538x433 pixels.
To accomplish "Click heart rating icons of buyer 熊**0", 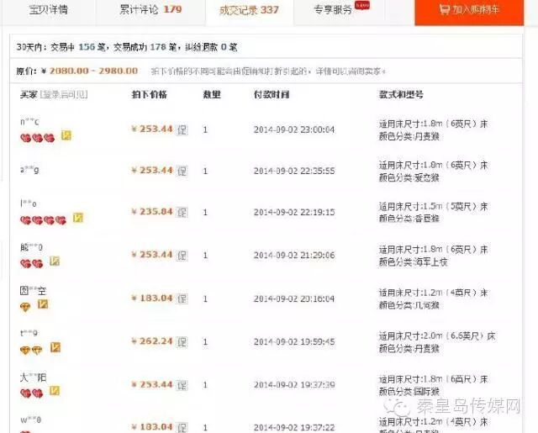I will [x=32, y=263].
